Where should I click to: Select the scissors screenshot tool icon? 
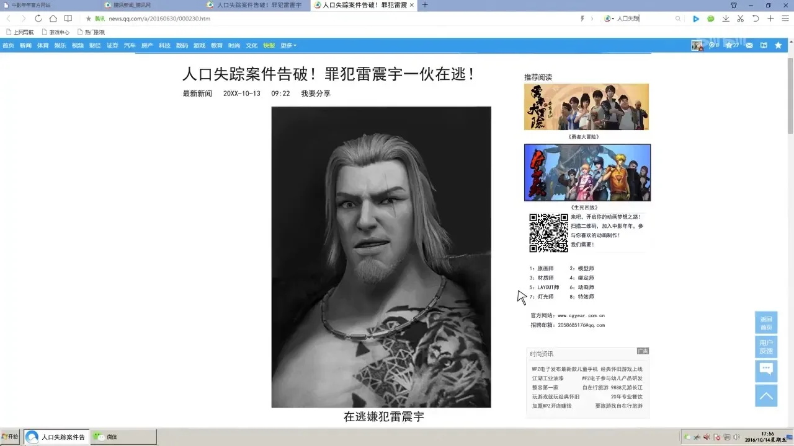740,19
